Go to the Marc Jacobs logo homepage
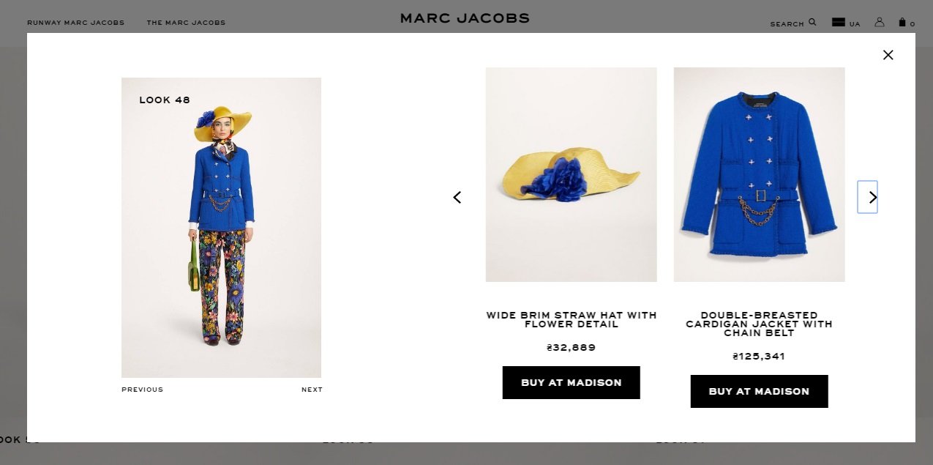 click(x=465, y=18)
